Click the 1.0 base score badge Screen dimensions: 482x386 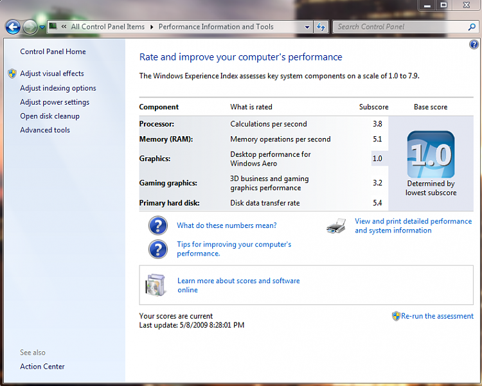click(431, 154)
